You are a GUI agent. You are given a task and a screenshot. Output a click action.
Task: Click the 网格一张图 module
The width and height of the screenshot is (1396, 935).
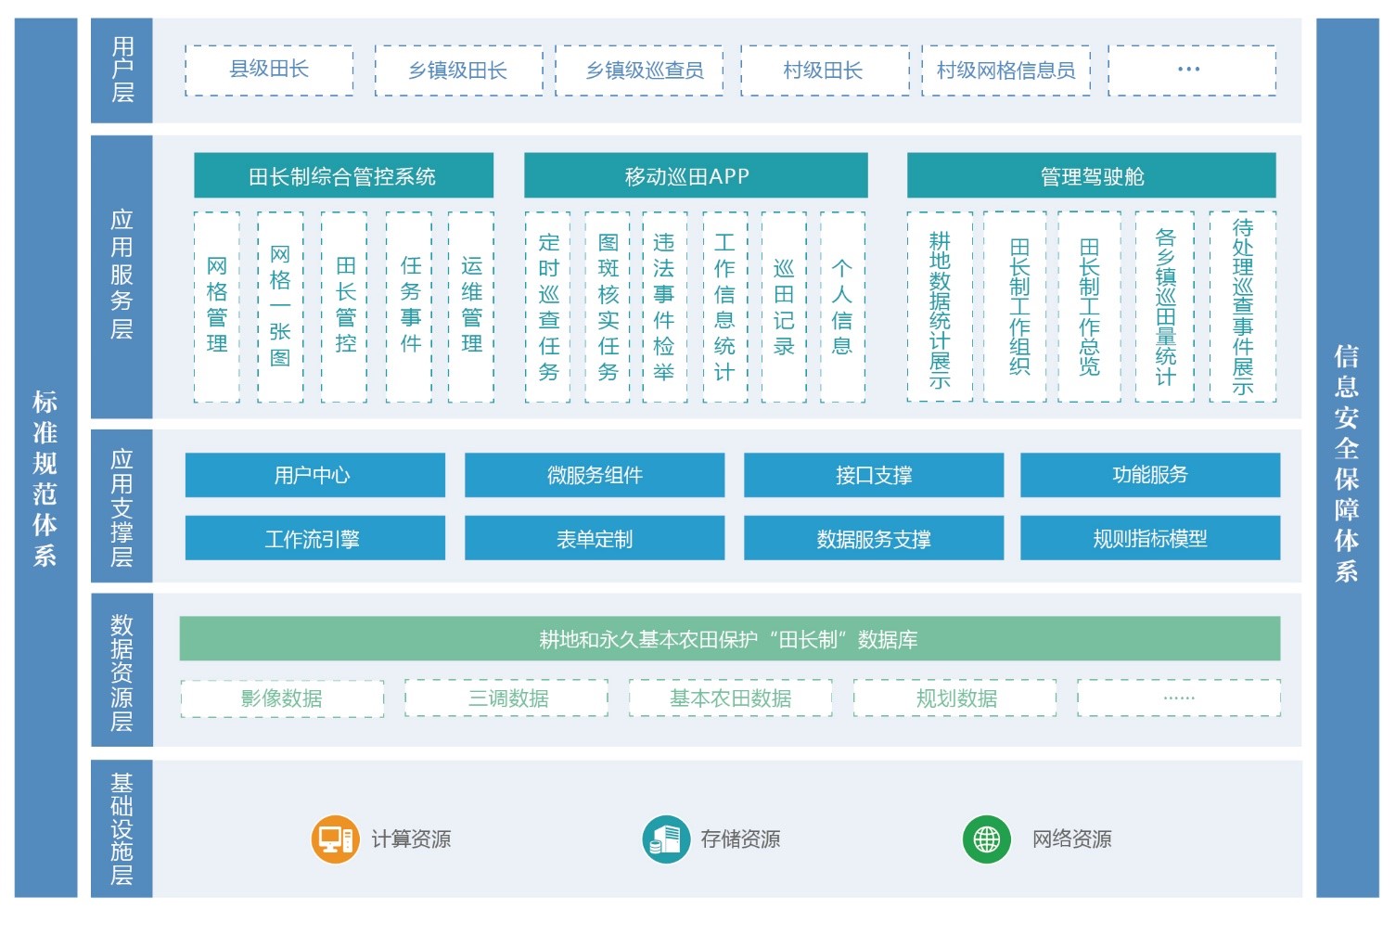(x=280, y=307)
